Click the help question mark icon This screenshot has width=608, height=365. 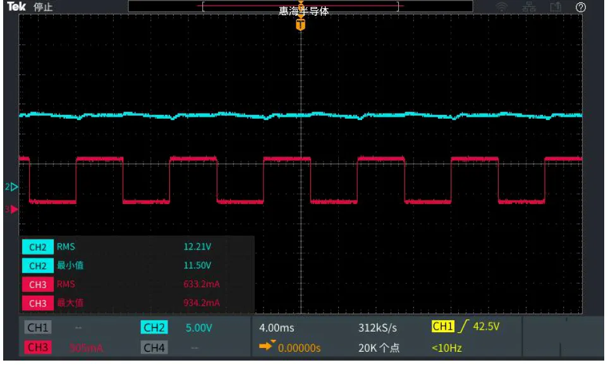tap(581, 7)
